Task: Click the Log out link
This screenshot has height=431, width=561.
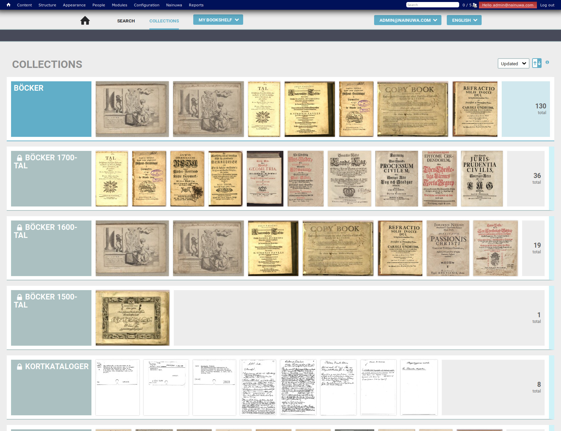Action: tap(547, 5)
